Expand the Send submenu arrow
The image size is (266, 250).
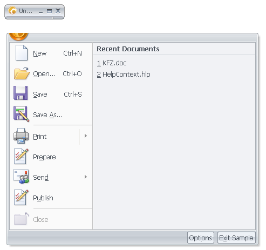[x=86, y=177]
